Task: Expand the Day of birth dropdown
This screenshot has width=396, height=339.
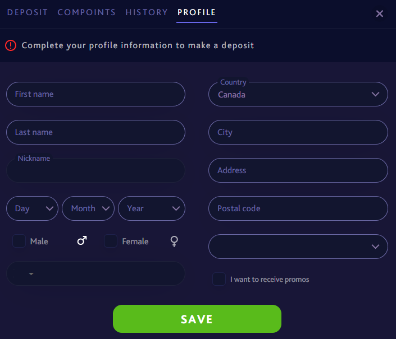Action: tap(32, 208)
